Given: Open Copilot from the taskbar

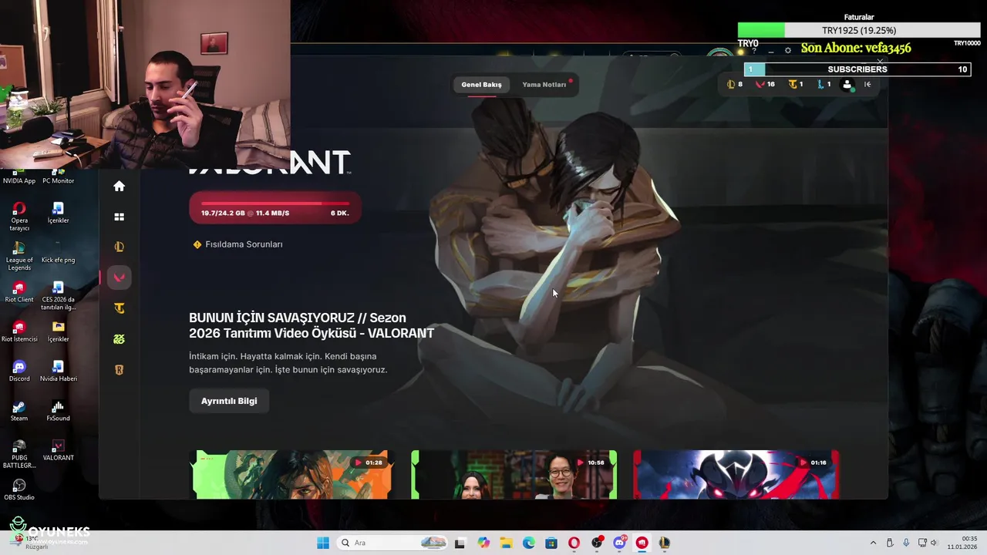Looking at the screenshot, I should 483,543.
